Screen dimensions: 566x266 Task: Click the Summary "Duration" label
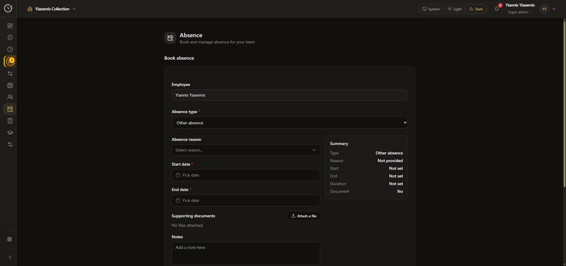tap(338, 184)
